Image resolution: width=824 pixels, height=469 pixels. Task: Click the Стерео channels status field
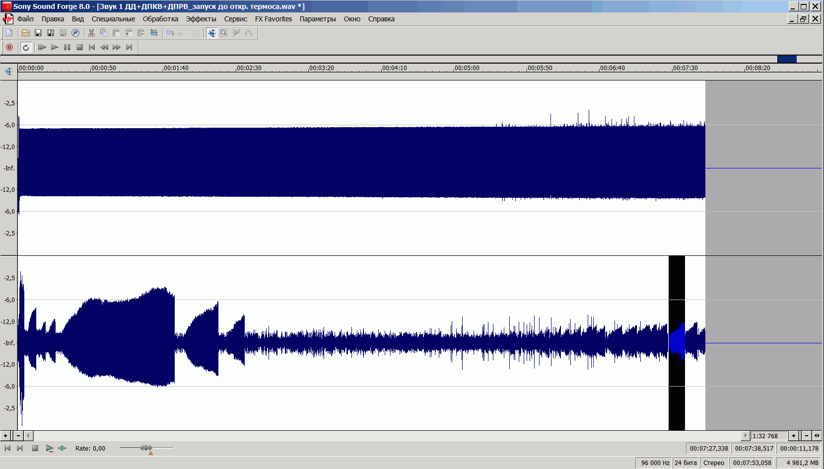[713, 463]
